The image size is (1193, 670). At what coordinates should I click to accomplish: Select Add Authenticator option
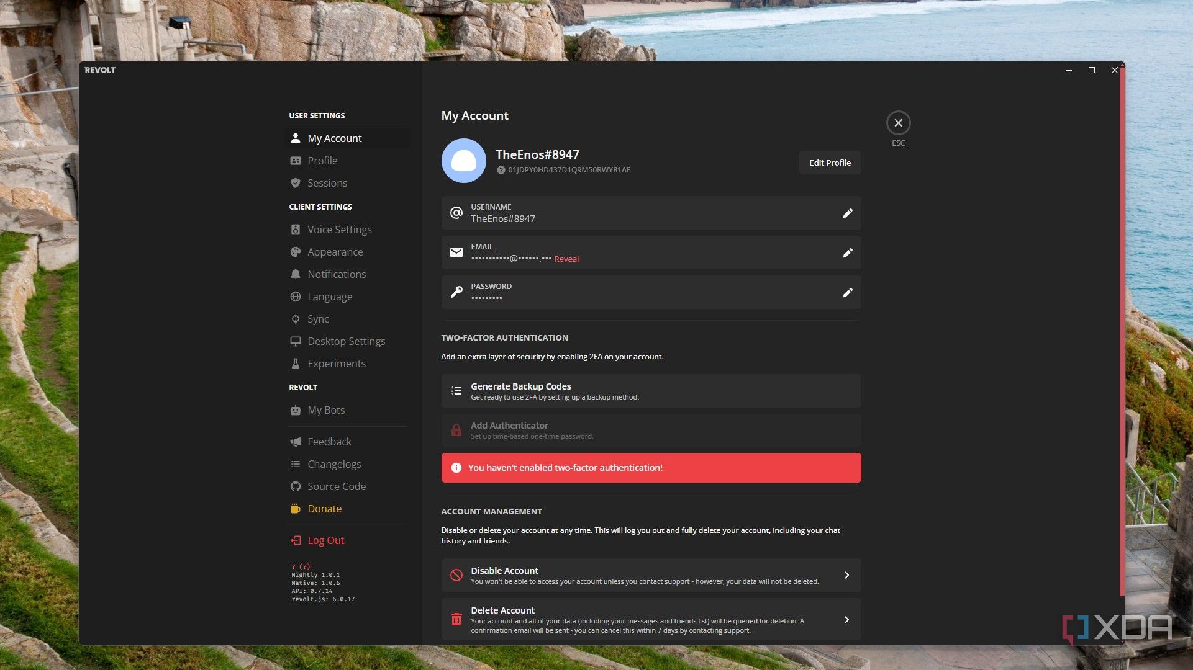(651, 430)
